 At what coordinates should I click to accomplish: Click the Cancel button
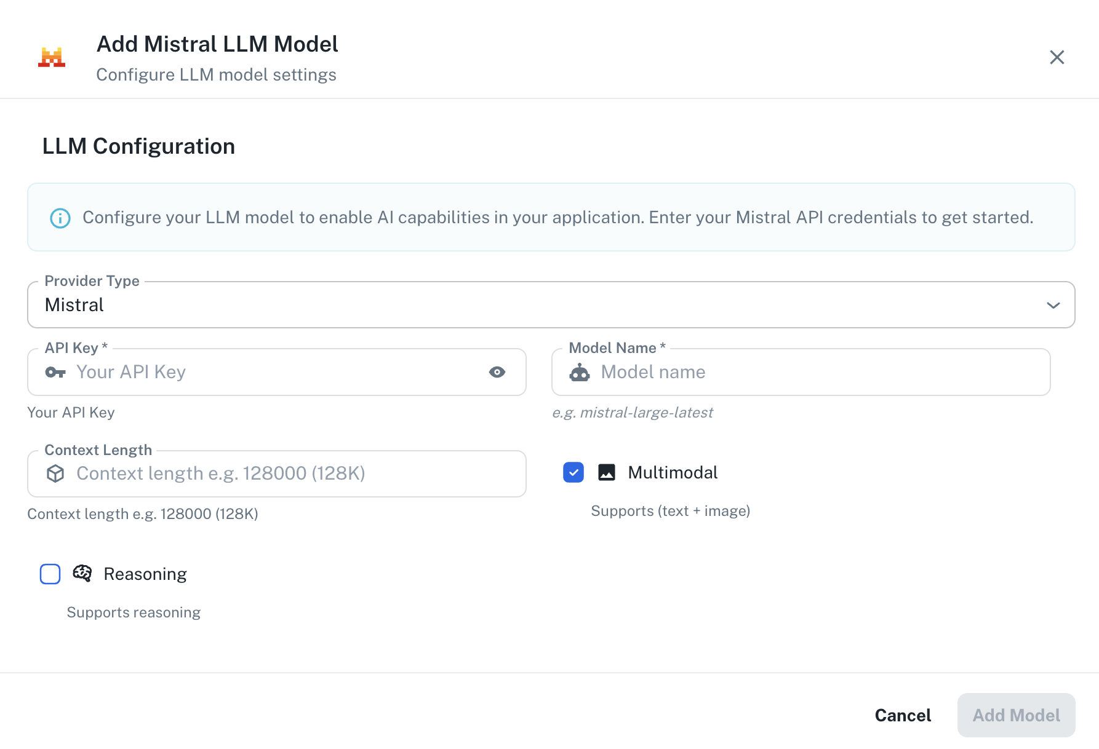pyautogui.click(x=902, y=715)
